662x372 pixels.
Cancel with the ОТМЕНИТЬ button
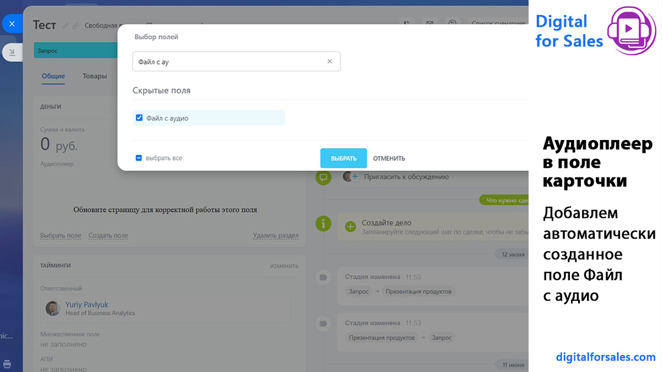(x=389, y=158)
